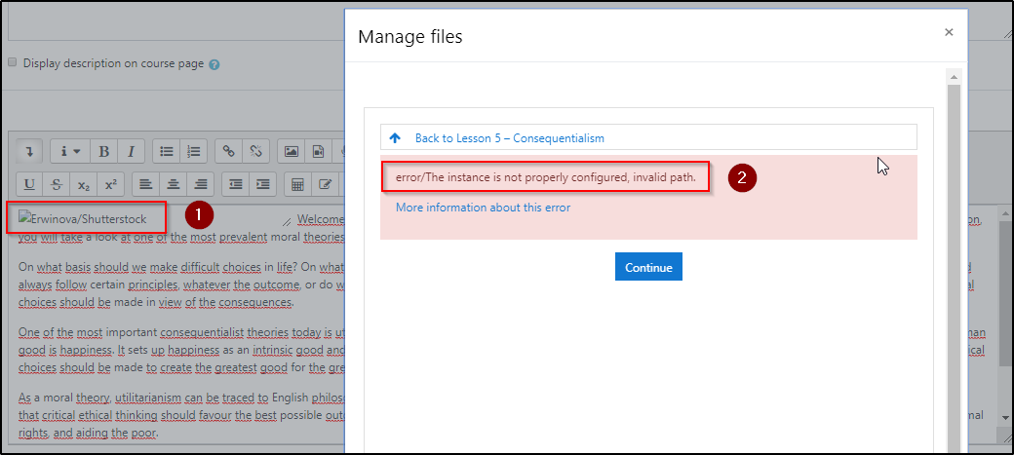Click the insert link icon
This screenshot has height=455, width=1014.
click(x=229, y=151)
